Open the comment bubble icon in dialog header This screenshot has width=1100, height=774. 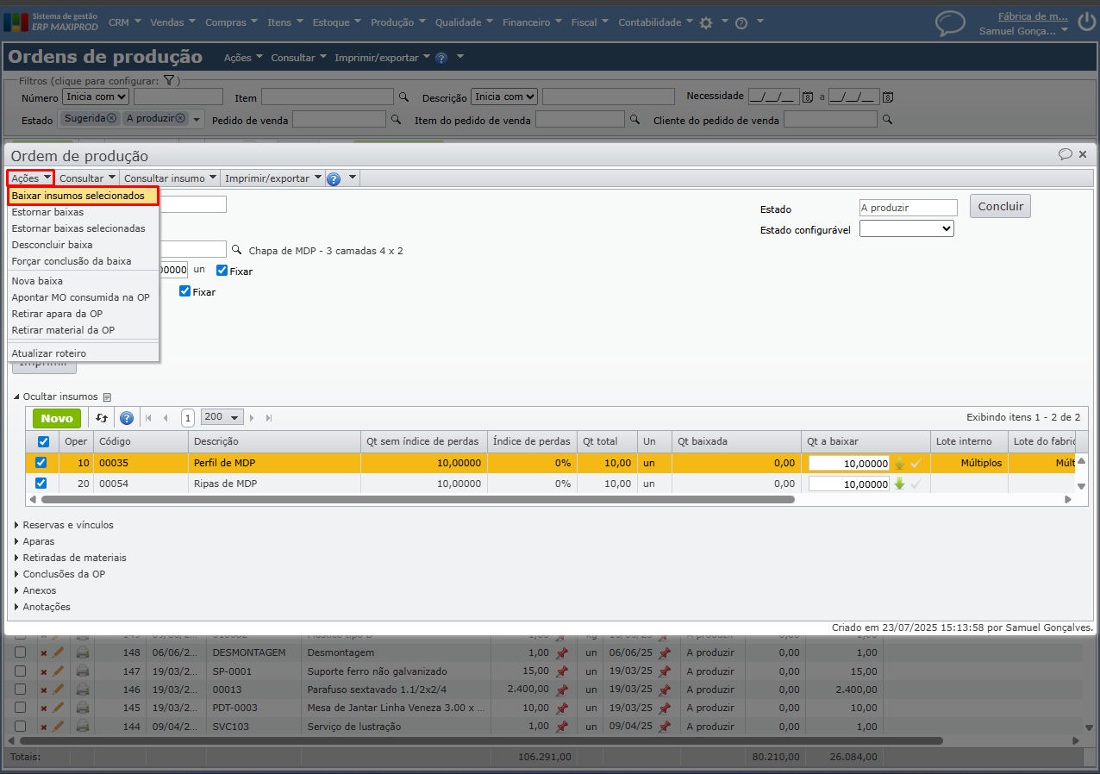[1065, 154]
